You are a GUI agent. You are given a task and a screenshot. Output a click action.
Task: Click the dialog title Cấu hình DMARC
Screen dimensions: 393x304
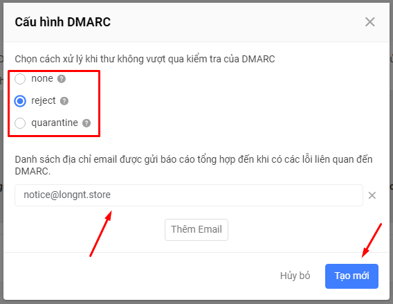tap(63, 22)
